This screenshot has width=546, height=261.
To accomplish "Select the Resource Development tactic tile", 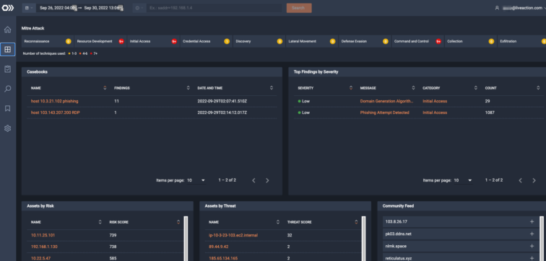I will click(100, 41).
